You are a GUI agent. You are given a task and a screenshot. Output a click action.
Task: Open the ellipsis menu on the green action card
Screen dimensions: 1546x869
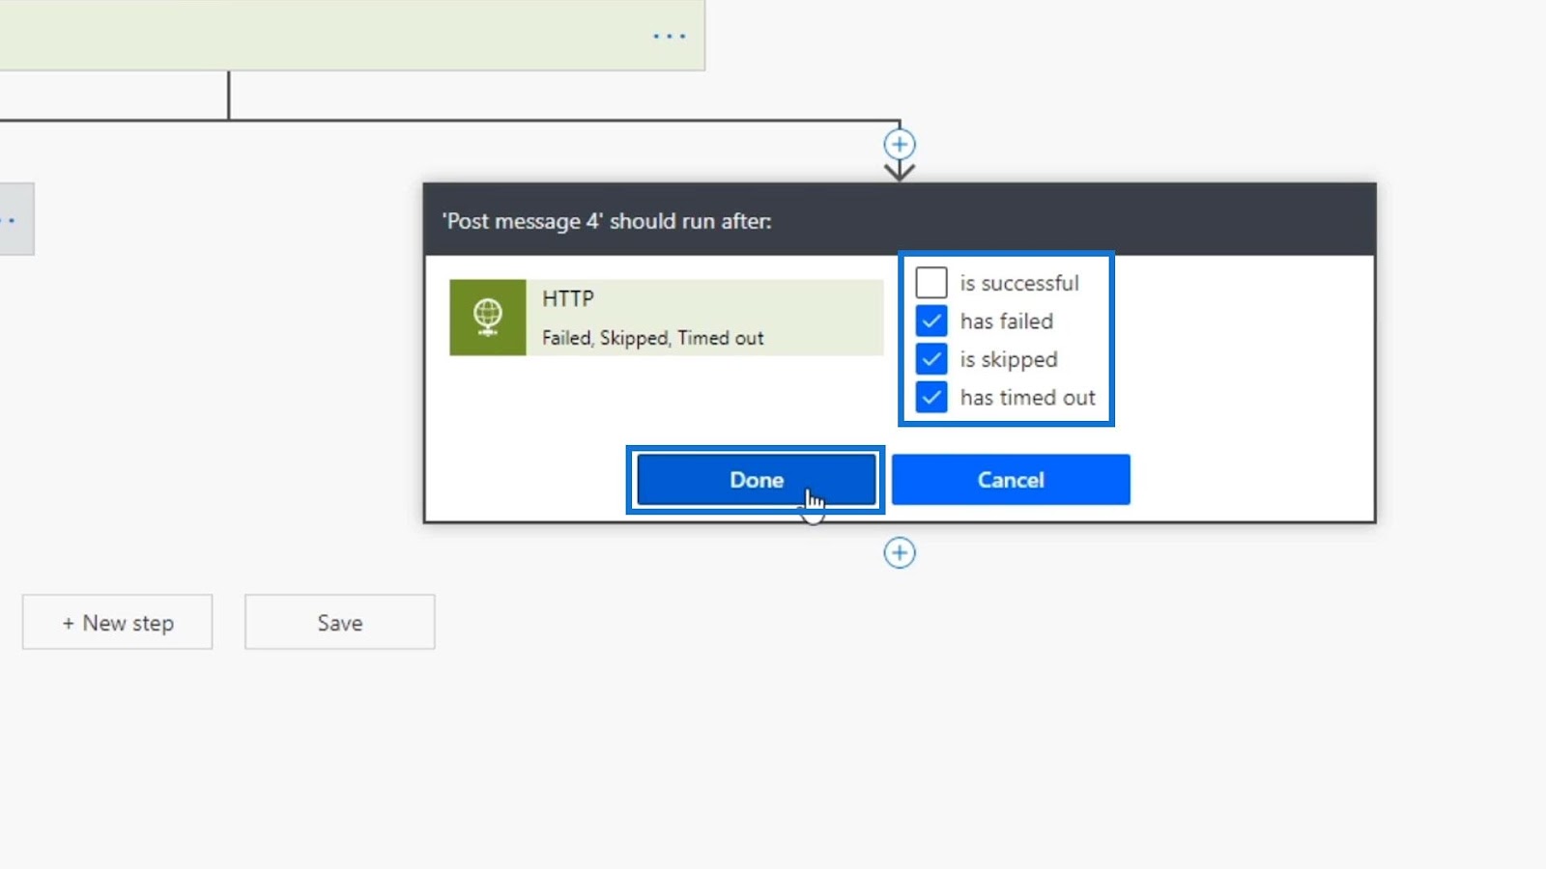click(x=669, y=37)
